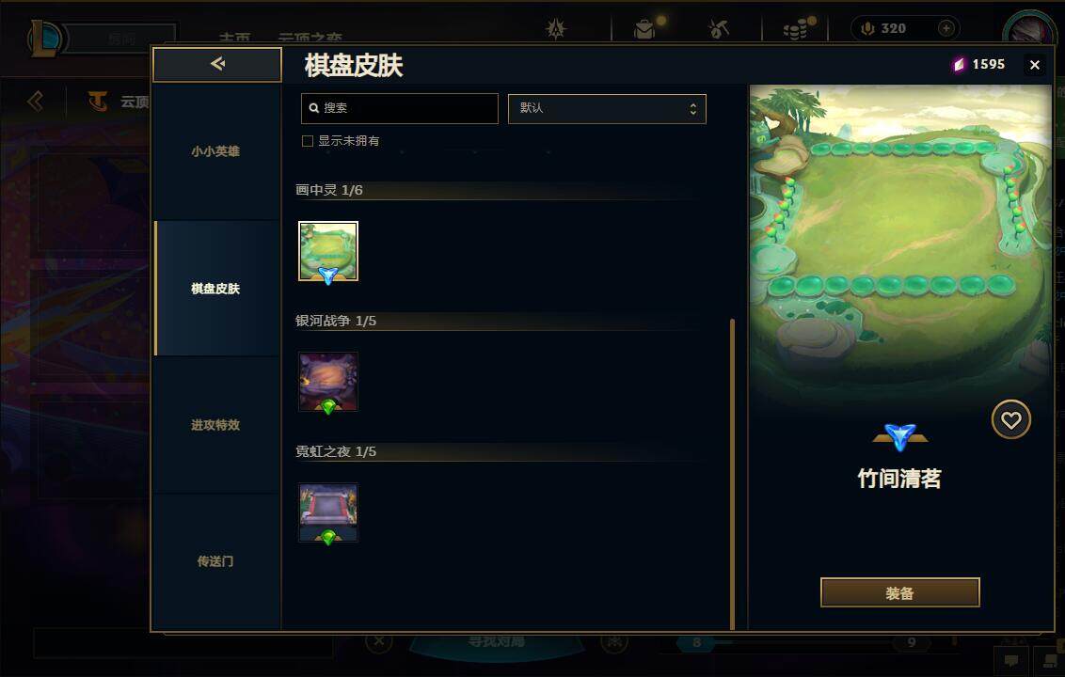Click the back arrow in the arena skins panel
Viewport: 1065px width, 677px height.
click(216, 64)
